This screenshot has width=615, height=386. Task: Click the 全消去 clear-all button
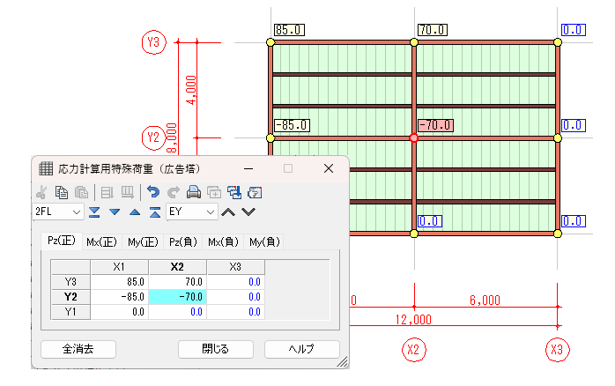78,349
